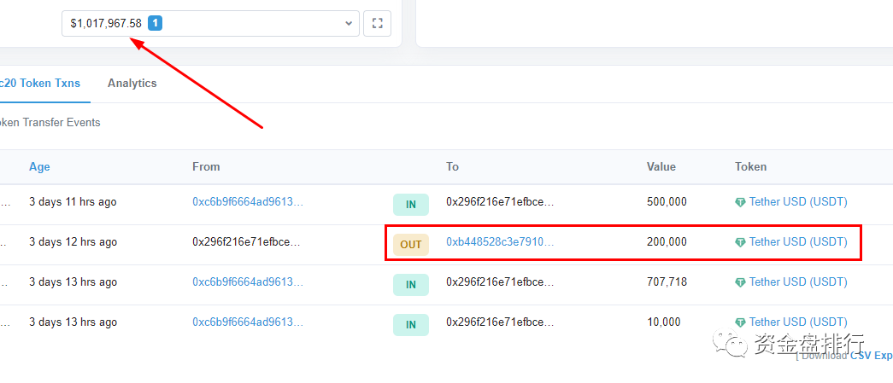Open sender 0xc6b9f6664ad9613 in 500,000 row
This screenshot has width=893, height=383.
pyautogui.click(x=248, y=201)
